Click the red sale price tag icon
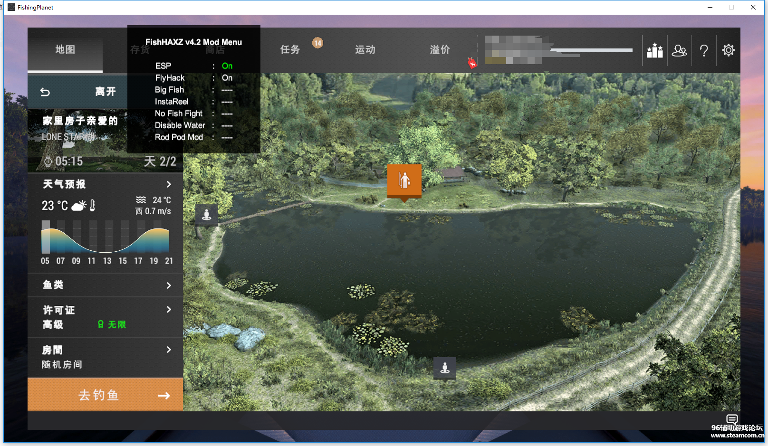Viewport: 768px width, 446px height. click(472, 63)
